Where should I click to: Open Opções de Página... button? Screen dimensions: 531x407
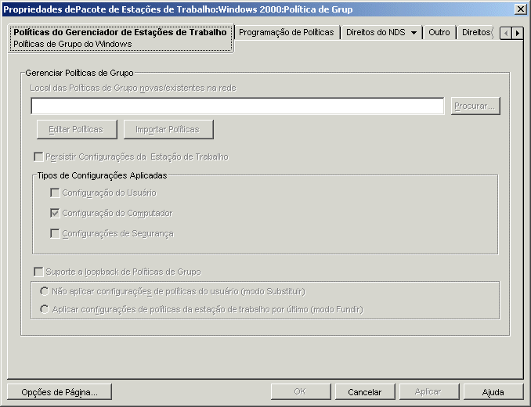[60, 392]
